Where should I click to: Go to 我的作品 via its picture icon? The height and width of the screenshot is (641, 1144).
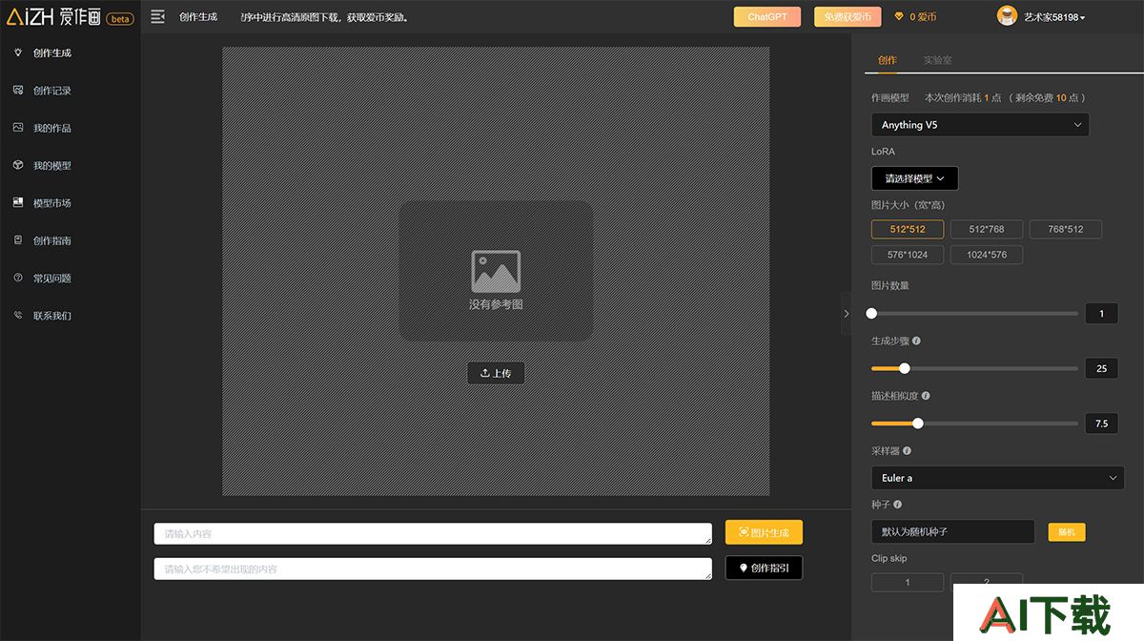tap(17, 128)
